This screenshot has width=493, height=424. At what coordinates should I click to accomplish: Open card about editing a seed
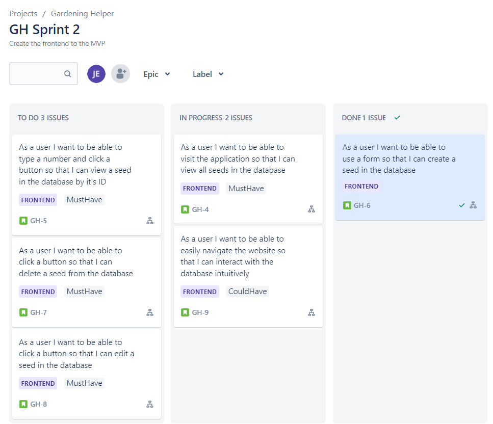pos(87,374)
